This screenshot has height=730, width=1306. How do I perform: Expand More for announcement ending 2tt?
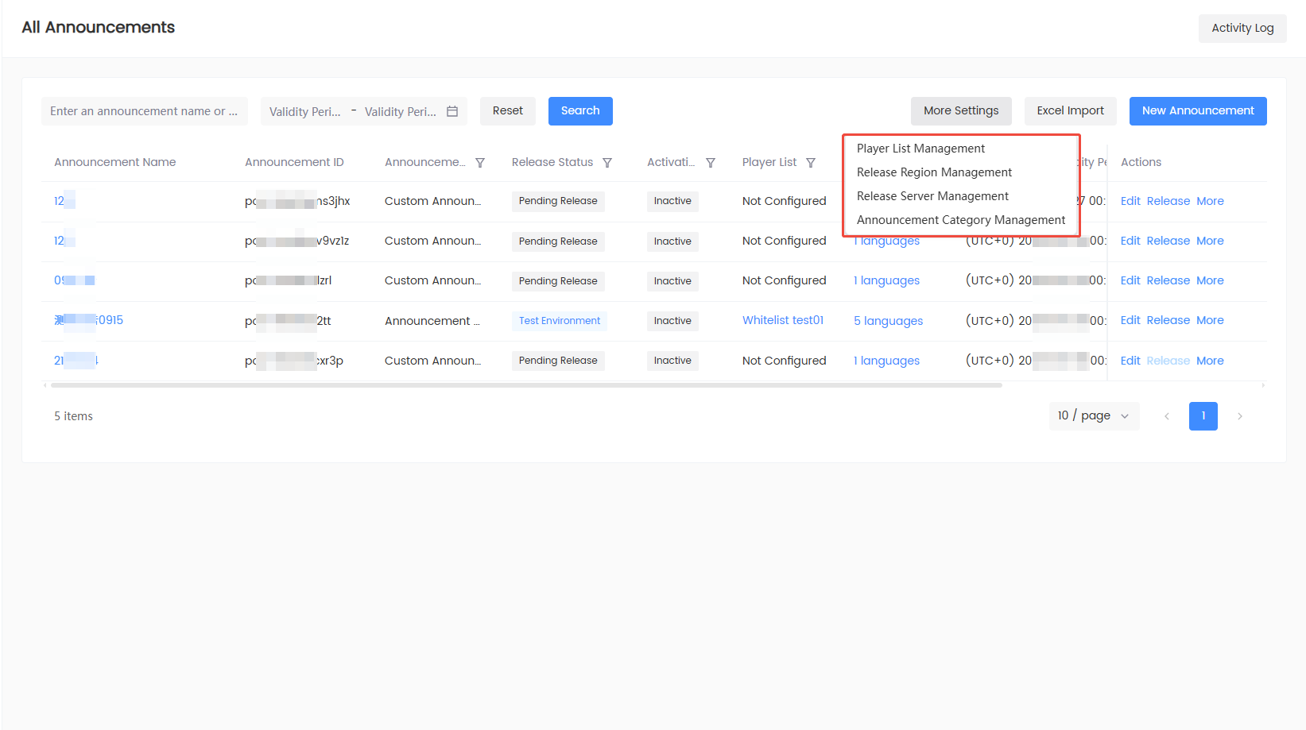pos(1210,321)
